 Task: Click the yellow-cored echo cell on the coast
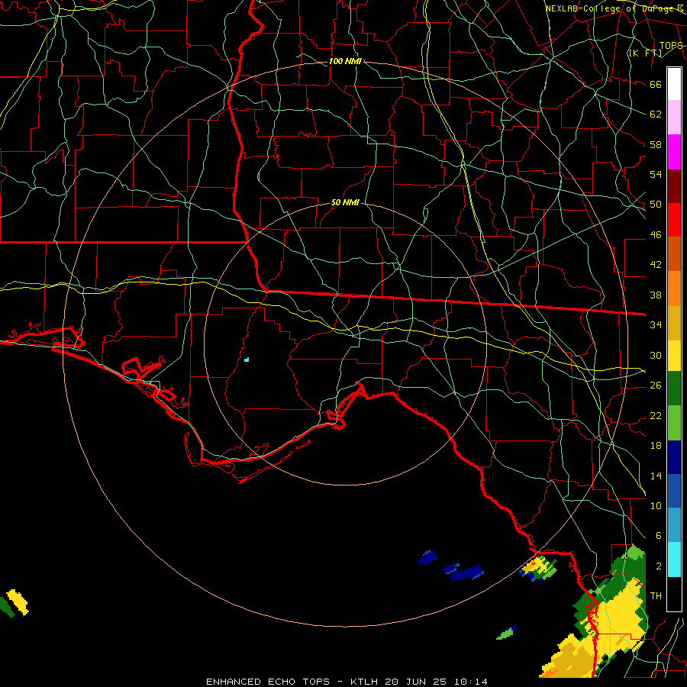[x=538, y=568]
